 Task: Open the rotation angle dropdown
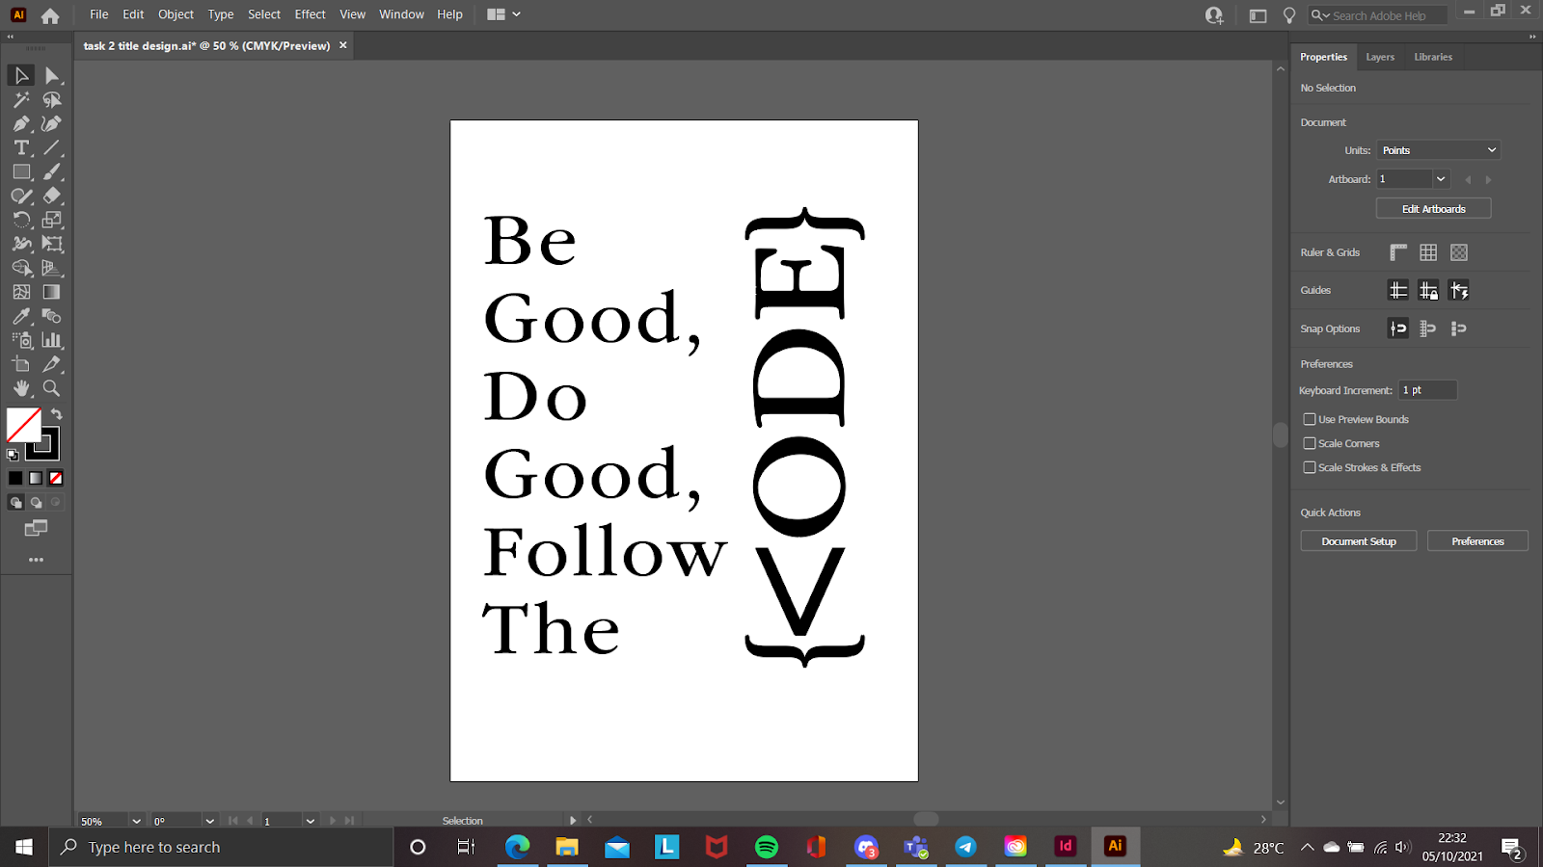(x=209, y=821)
